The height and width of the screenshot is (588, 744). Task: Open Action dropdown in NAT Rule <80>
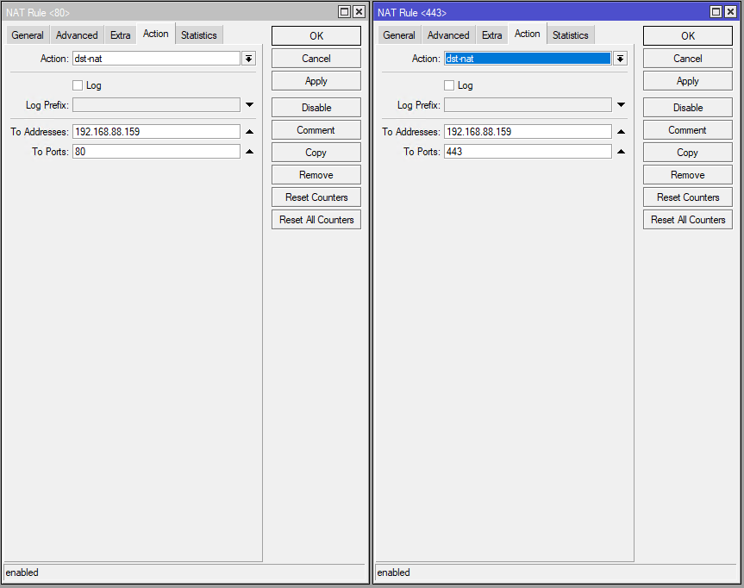click(x=248, y=59)
